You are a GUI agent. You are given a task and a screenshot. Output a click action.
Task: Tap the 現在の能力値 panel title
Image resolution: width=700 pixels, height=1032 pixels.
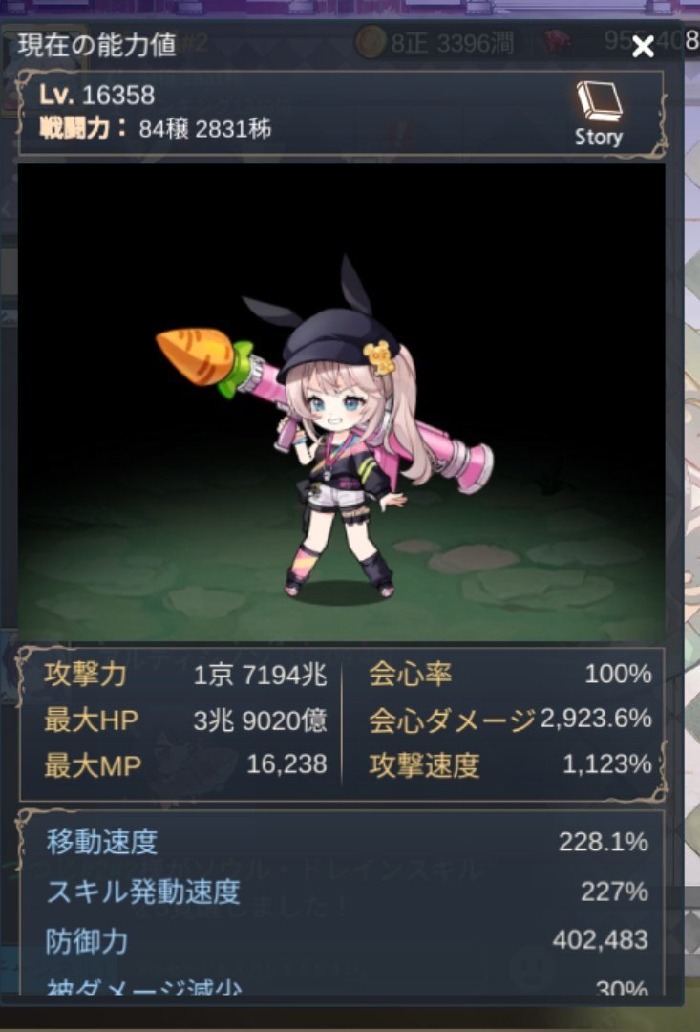[x=97, y=46]
